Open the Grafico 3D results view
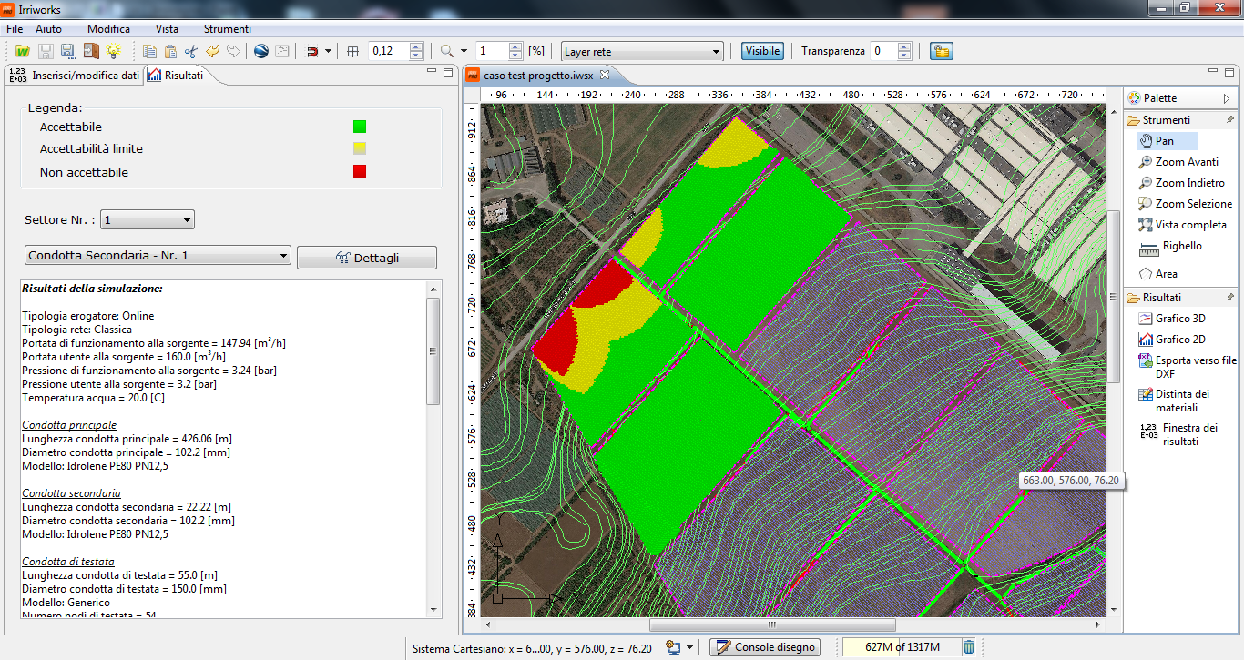1244x660 pixels. (x=1179, y=319)
